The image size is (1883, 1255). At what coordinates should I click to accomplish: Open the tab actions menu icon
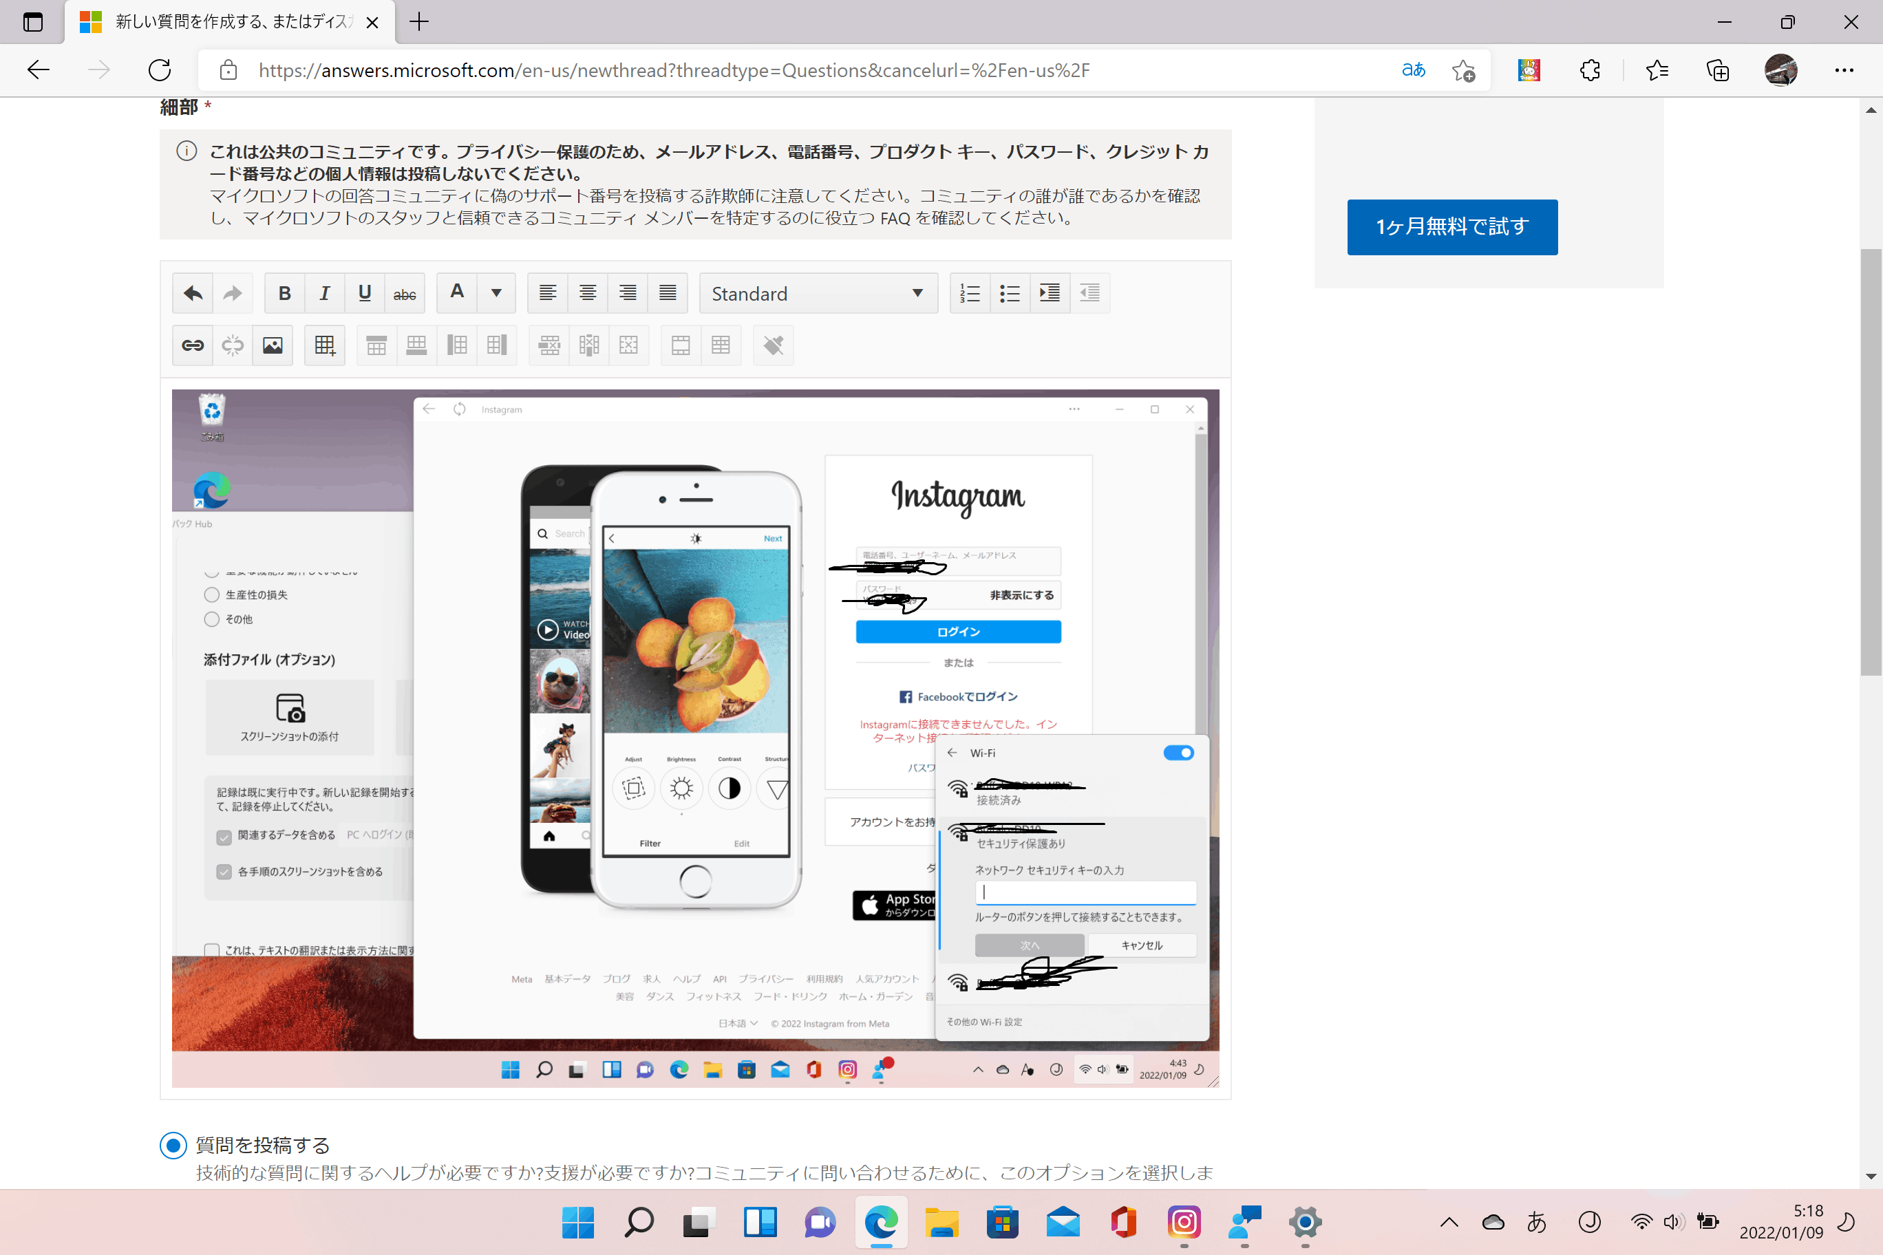click(x=33, y=21)
